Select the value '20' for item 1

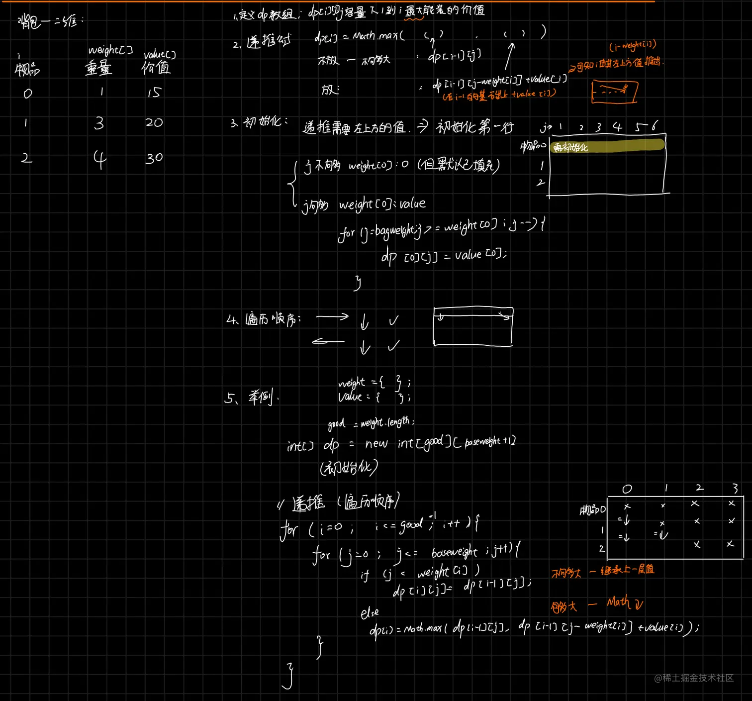click(154, 122)
